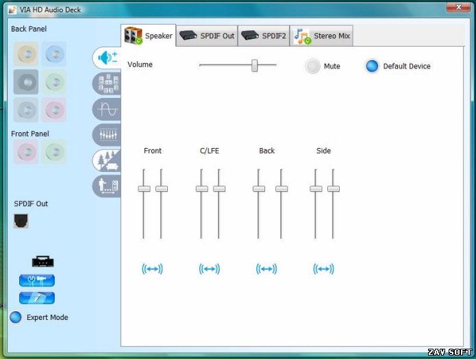
Task: Click the Front Panel label
Action: pyautogui.click(x=30, y=134)
